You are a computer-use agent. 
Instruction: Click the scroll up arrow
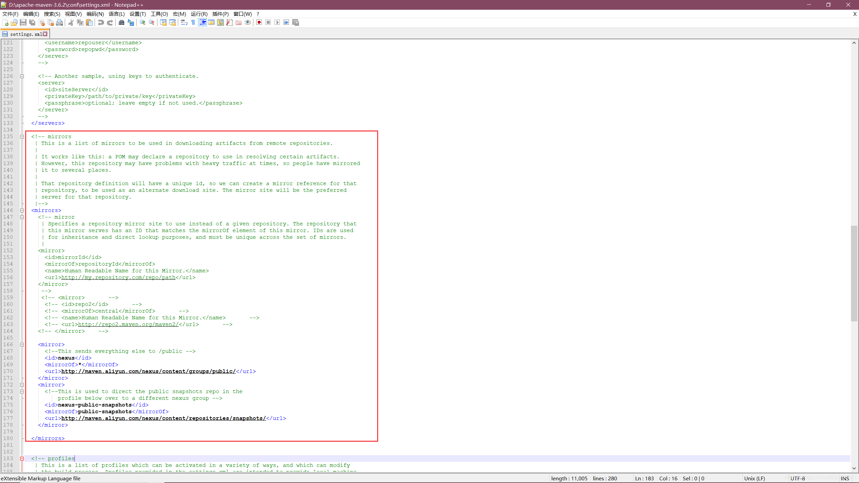[854, 43]
